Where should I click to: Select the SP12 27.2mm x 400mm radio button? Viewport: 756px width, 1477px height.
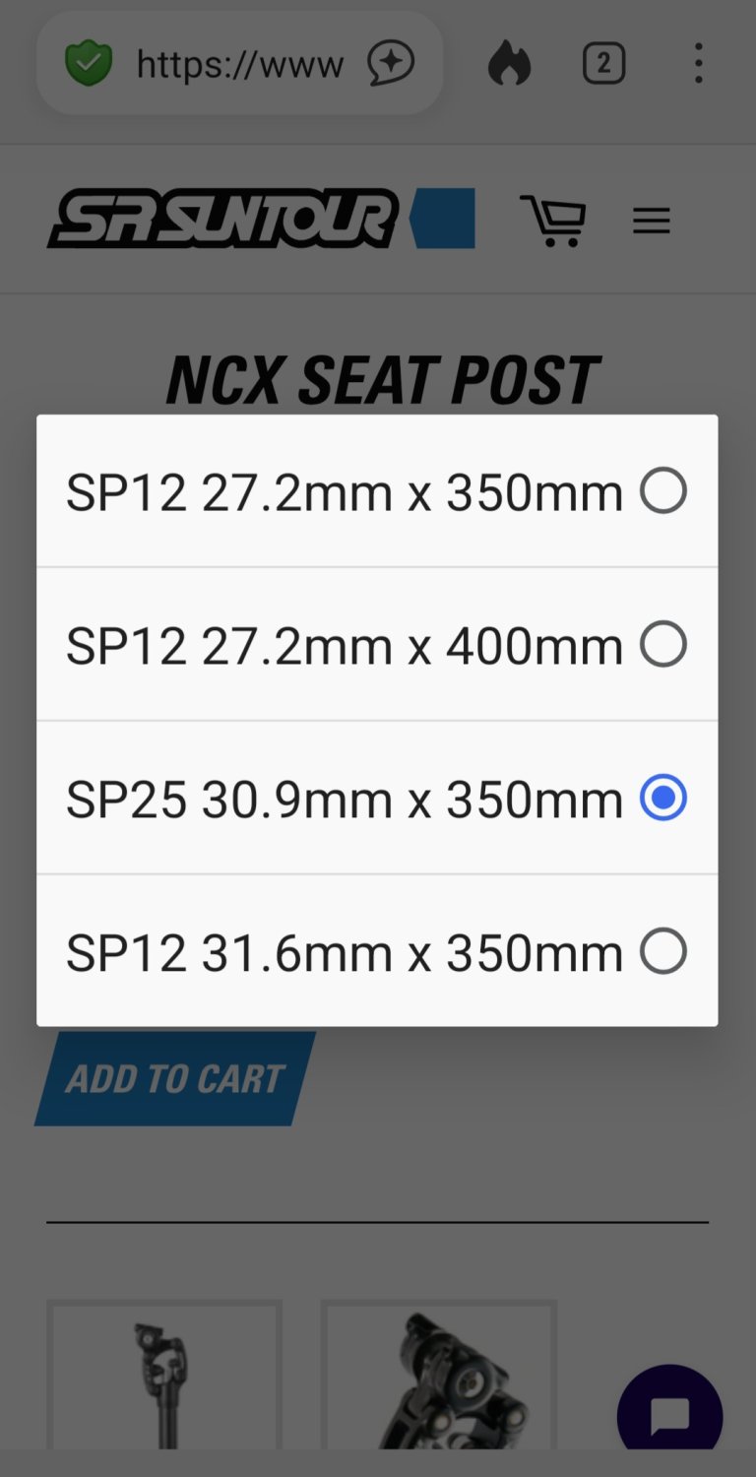(662, 645)
